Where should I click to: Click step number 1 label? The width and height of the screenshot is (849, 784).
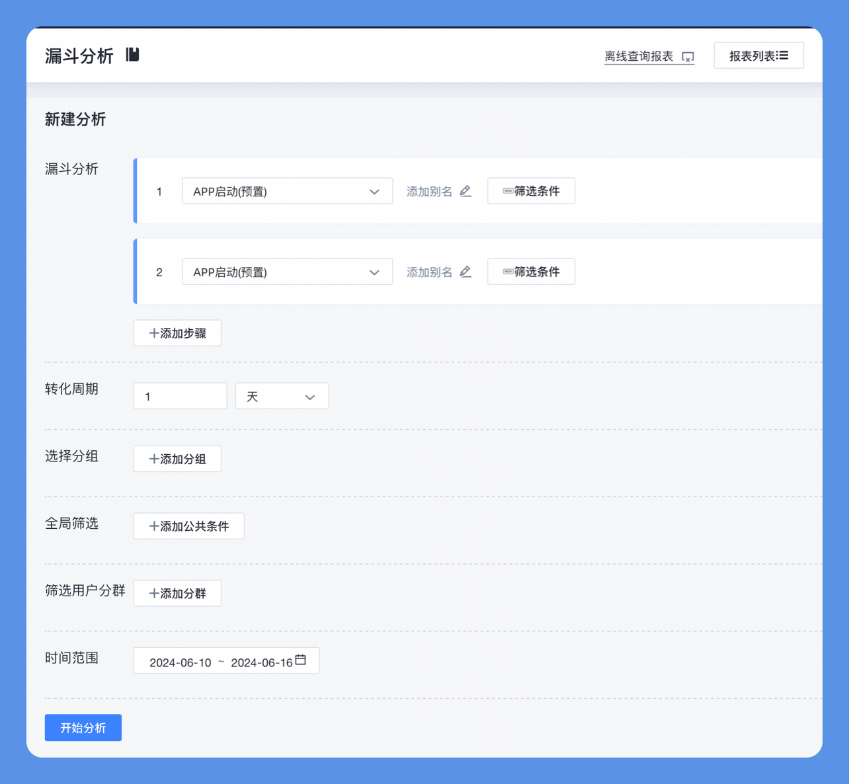click(x=159, y=192)
